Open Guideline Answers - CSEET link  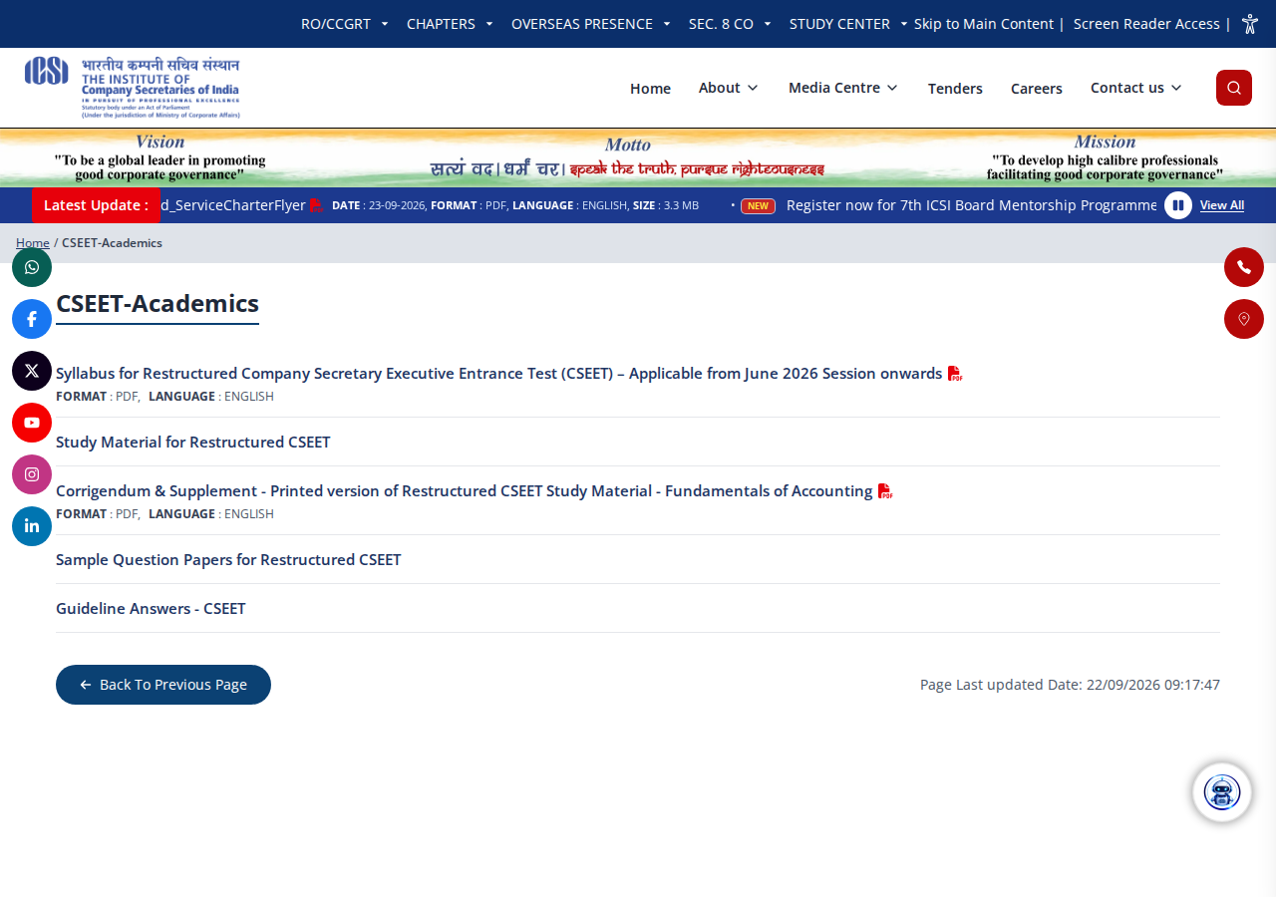pos(151,609)
